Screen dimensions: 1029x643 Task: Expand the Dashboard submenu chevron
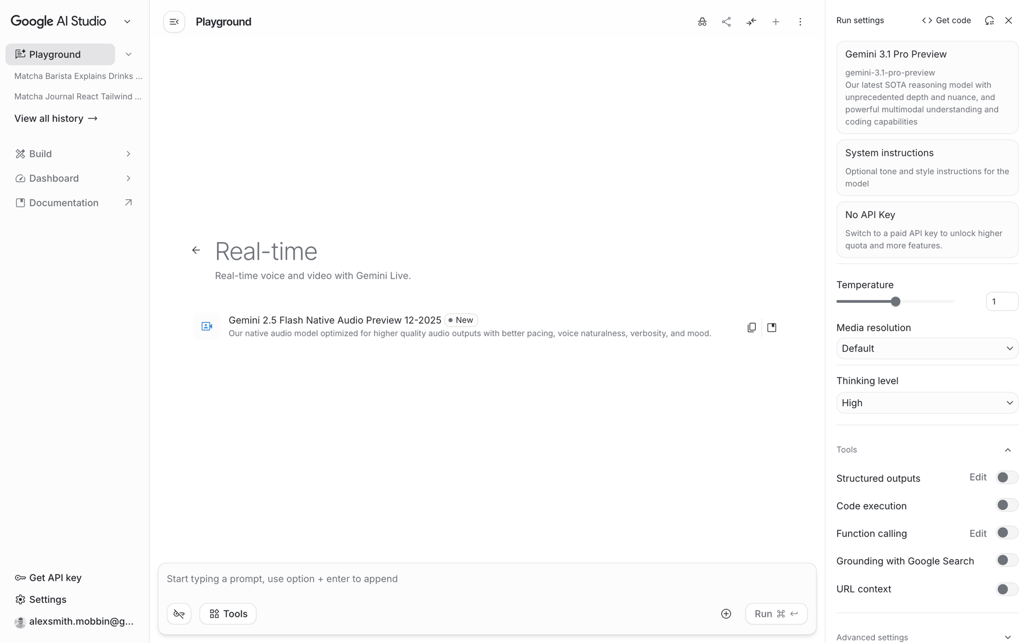128,178
